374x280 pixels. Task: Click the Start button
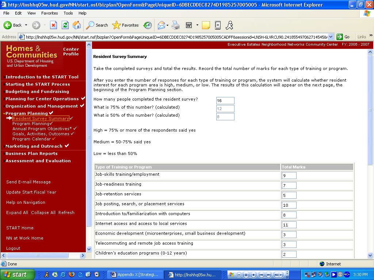[18, 275]
